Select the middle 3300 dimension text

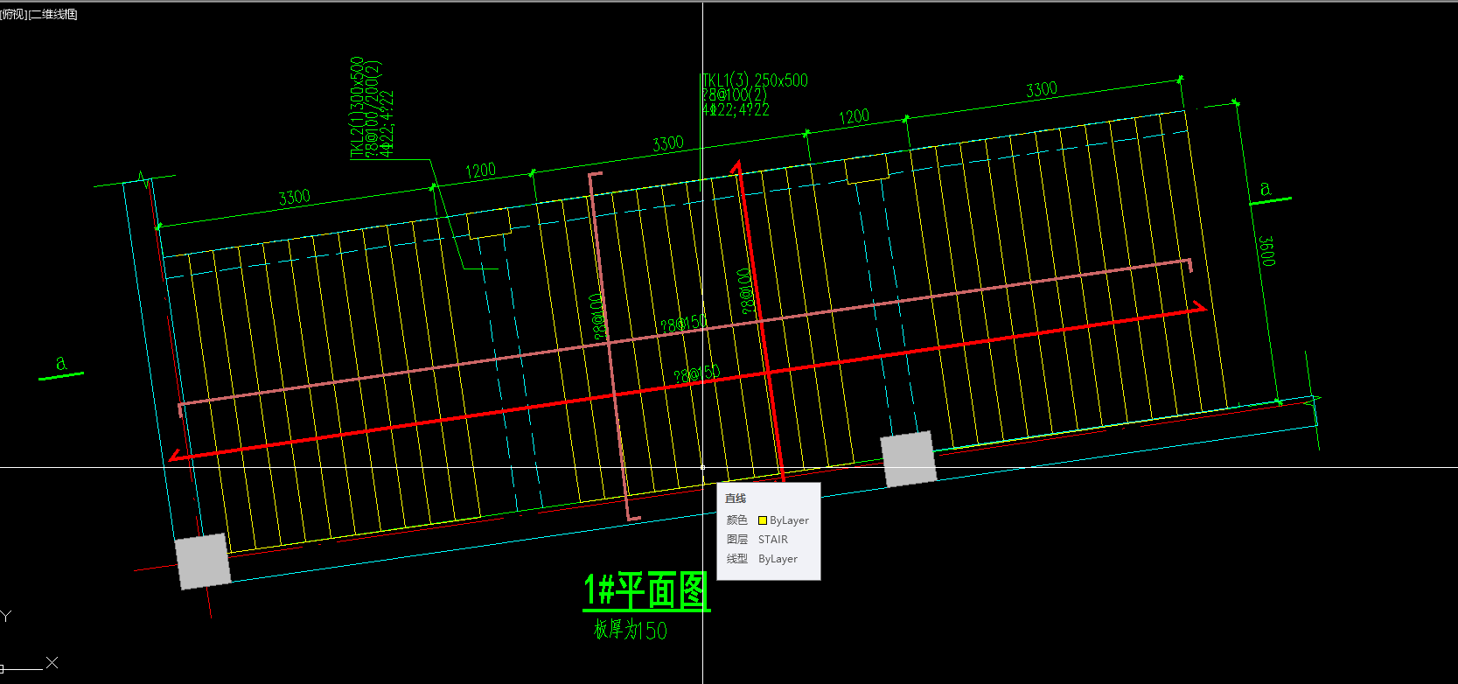667,143
